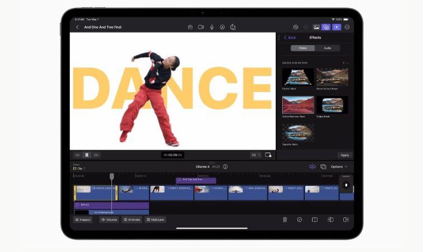Pause playback in the viewer

click(x=87, y=155)
